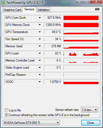Click the GPU Memory Clock value field
Image resolution: width=103 pixels, height=128 pixels.
coord(53,25)
